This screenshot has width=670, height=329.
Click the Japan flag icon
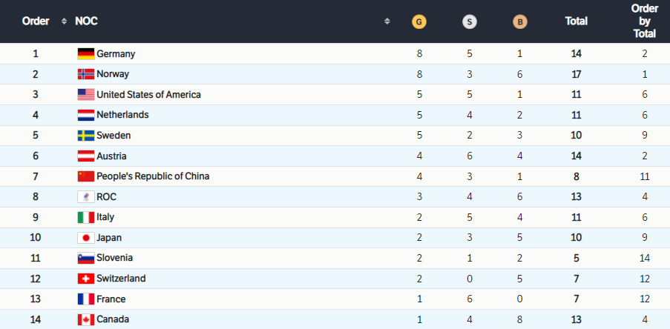pos(86,238)
